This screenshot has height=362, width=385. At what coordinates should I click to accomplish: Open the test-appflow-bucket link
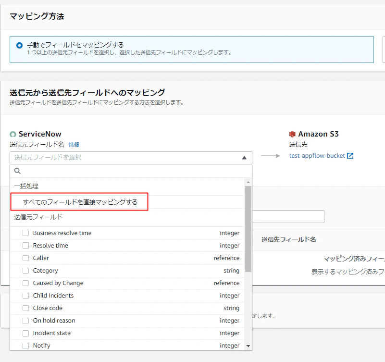317,156
